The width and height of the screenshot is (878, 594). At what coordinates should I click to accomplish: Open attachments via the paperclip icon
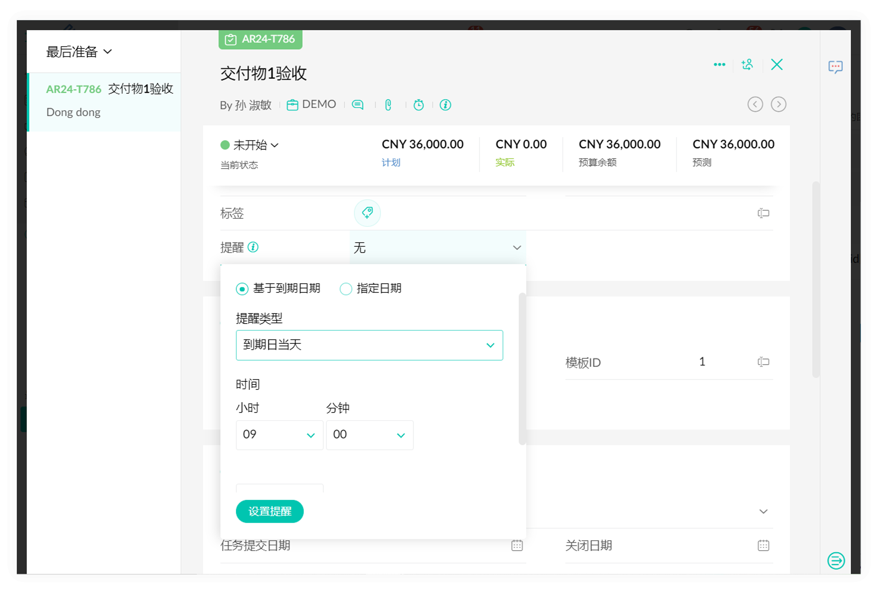click(388, 105)
